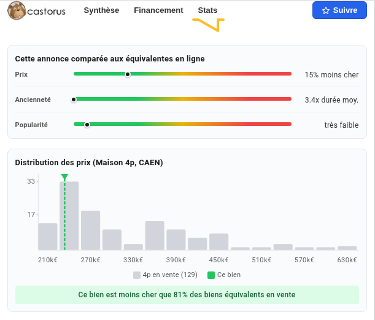The width and height of the screenshot is (375, 320).
Task: Click the Prix row label
Action: [21, 74]
